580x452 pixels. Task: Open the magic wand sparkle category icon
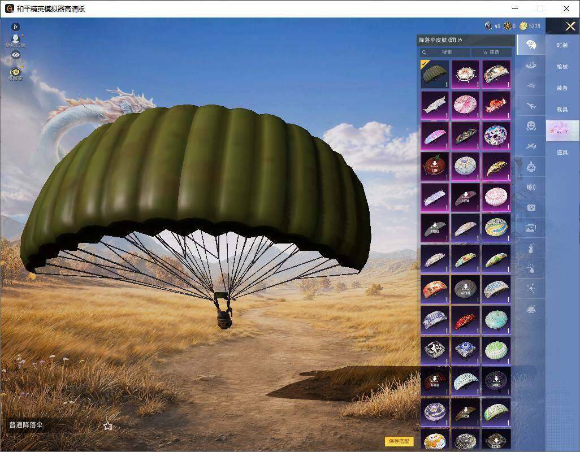coord(531,289)
